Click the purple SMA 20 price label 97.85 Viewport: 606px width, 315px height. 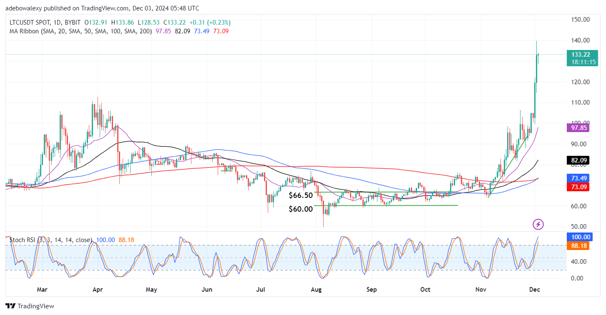(x=579, y=128)
